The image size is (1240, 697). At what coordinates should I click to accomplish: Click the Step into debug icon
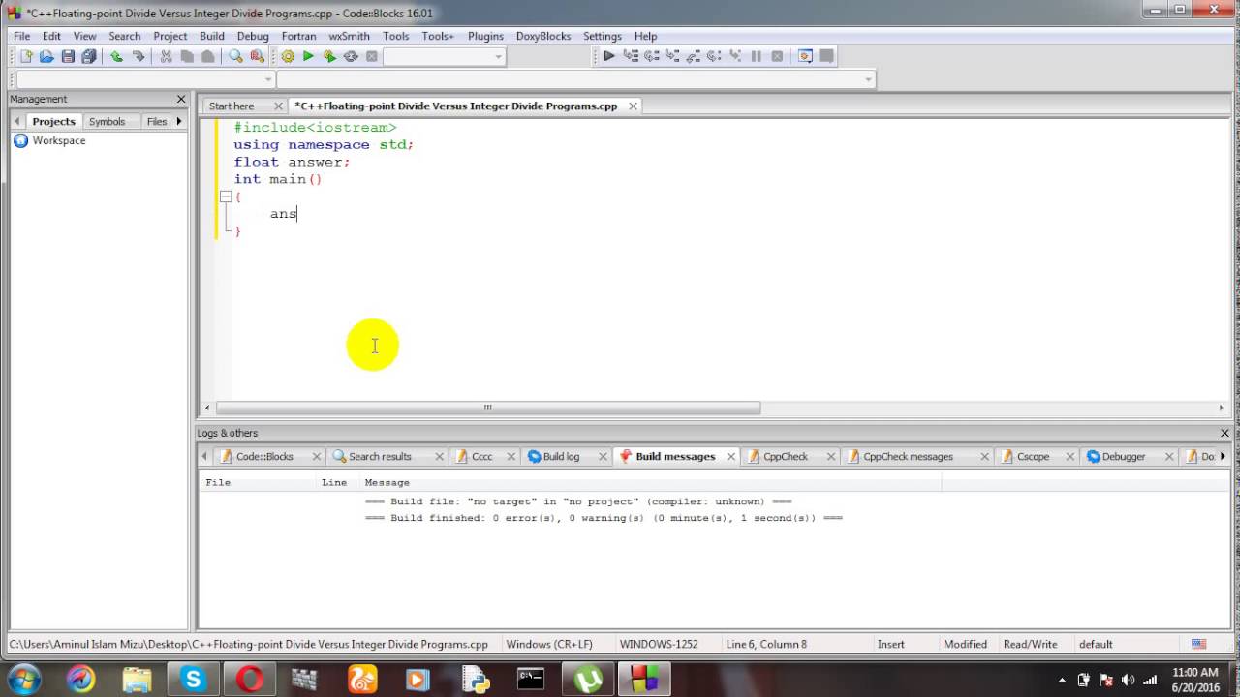point(672,56)
